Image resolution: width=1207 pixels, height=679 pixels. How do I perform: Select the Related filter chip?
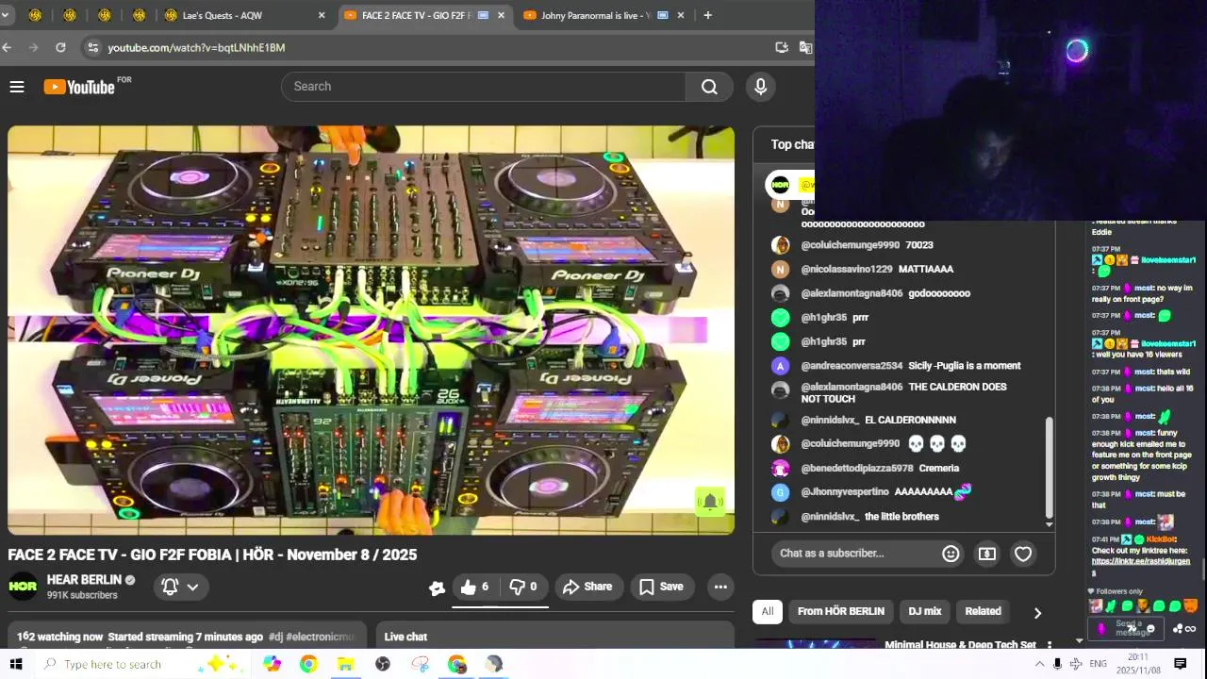click(x=983, y=611)
